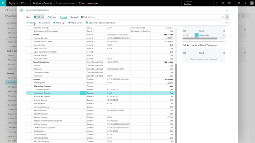Viewport: 255px width, 143px height.
Task: Collapse G/L Accounts without Category section
Action: [x=200, y=45]
